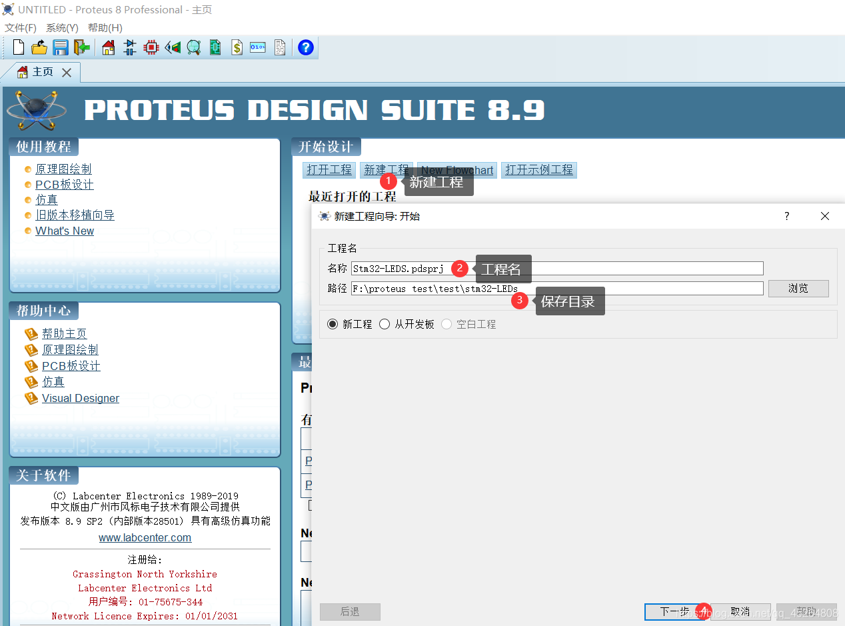Select the 新工程 radio button
This screenshot has width=845, height=626.
[x=333, y=324]
